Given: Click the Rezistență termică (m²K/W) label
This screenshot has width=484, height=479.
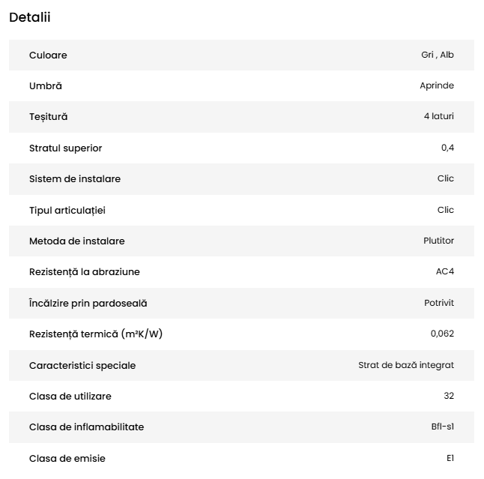Looking at the screenshot, I should pos(95,334).
